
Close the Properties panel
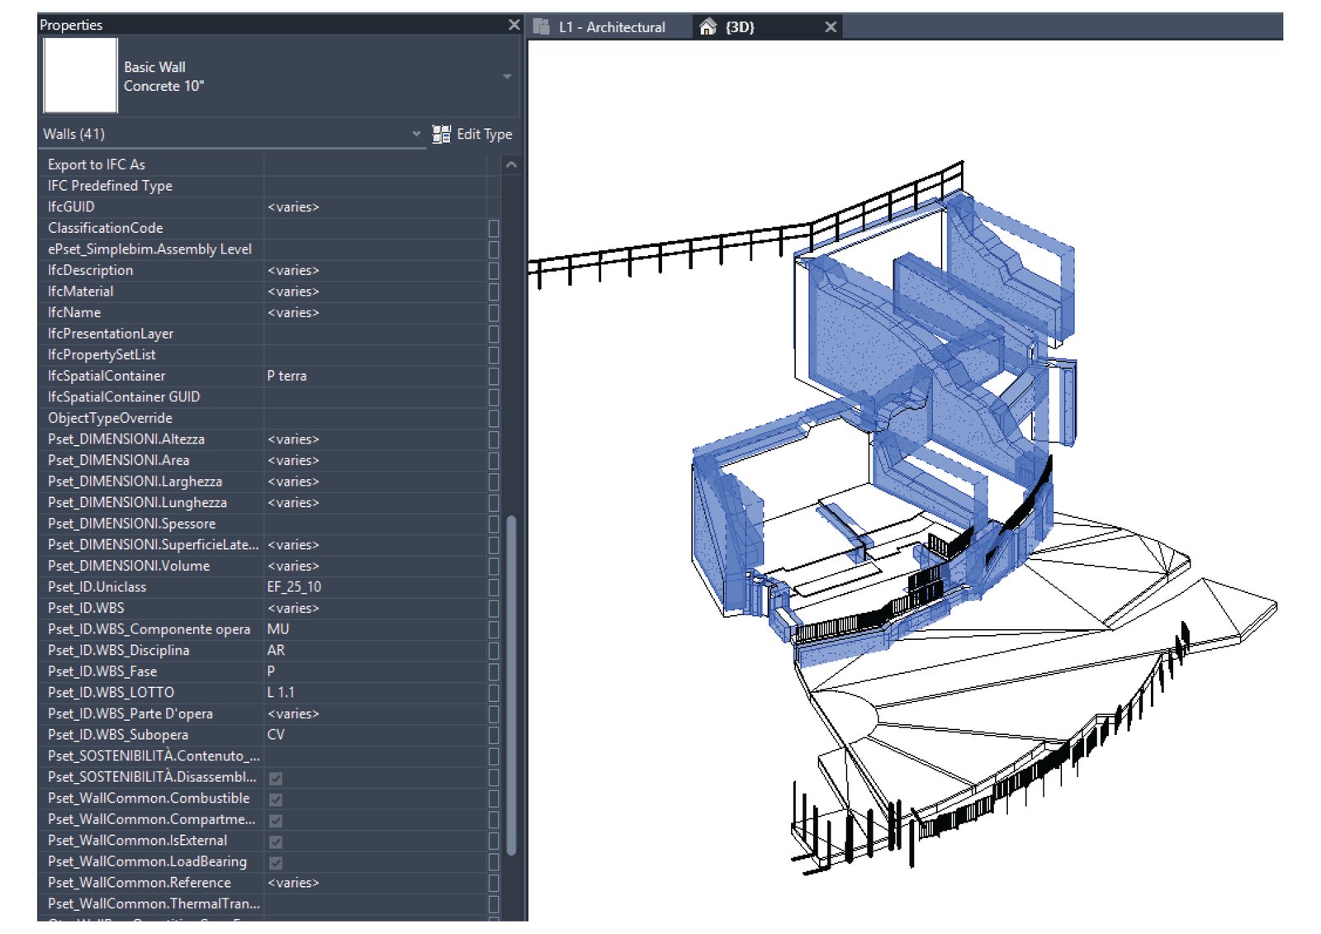tap(514, 25)
